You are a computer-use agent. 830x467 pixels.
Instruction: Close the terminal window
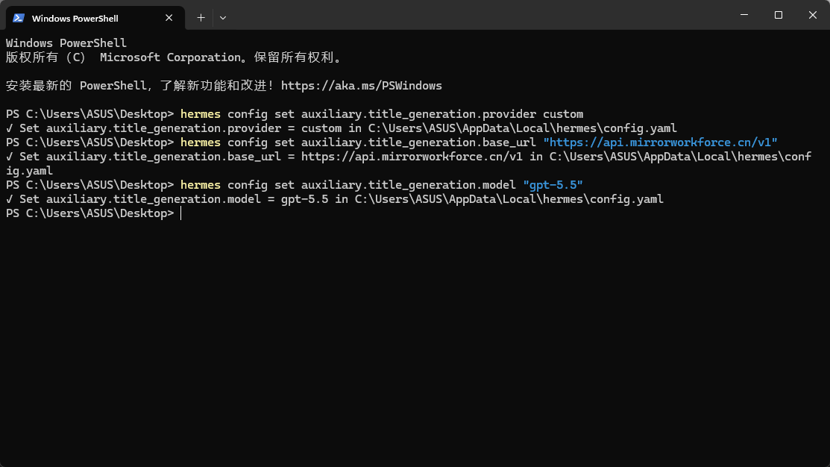813,15
